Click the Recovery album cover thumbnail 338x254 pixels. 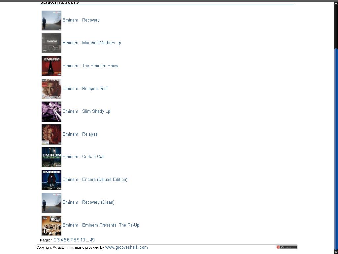click(51, 21)
